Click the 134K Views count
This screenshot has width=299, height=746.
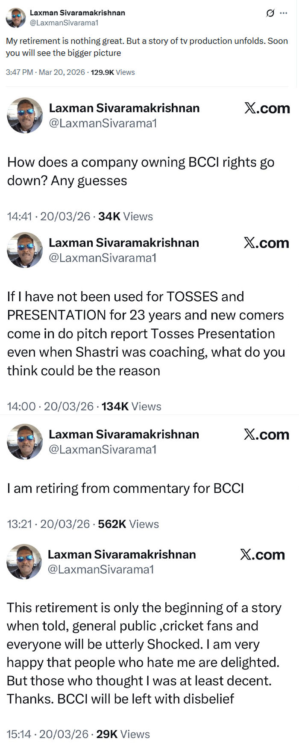132,406
